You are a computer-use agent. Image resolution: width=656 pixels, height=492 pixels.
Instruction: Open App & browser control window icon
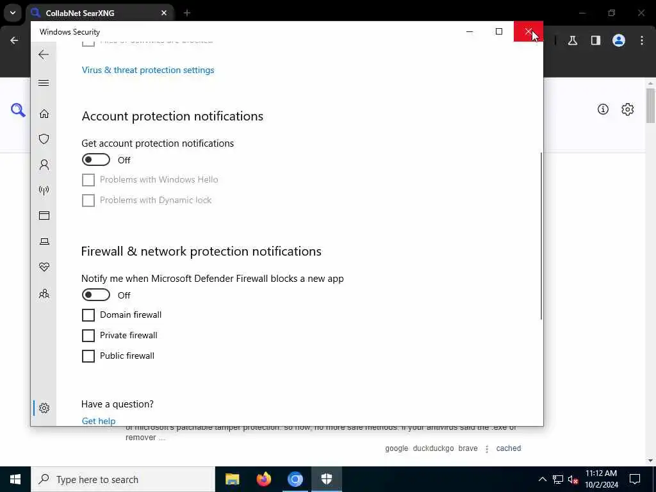point(44,215)
